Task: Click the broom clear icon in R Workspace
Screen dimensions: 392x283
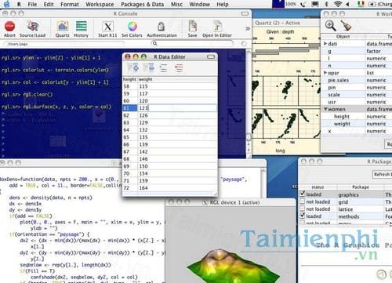Action: [347, 25]
